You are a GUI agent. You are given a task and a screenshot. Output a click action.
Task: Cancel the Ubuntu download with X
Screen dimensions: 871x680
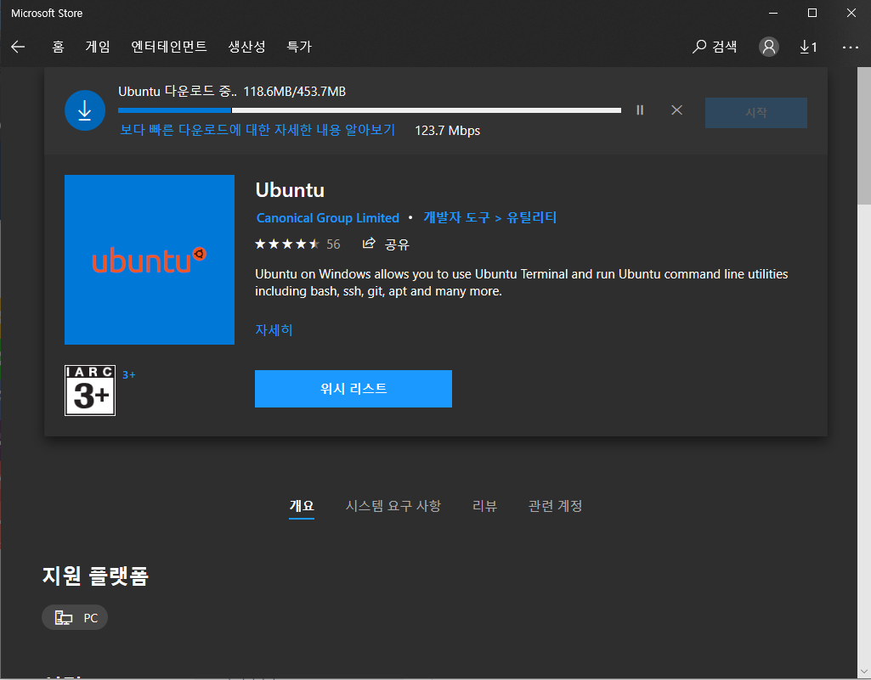[676, 110]
